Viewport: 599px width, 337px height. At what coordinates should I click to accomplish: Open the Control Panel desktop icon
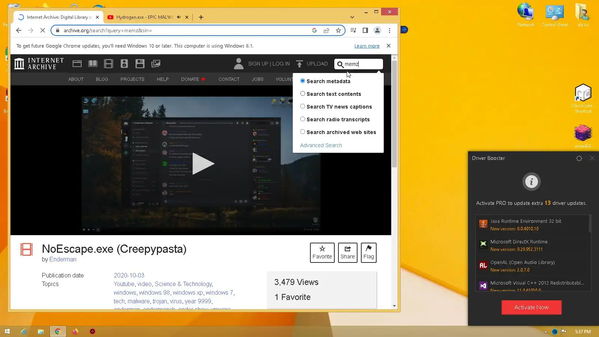tap(555, 15)
